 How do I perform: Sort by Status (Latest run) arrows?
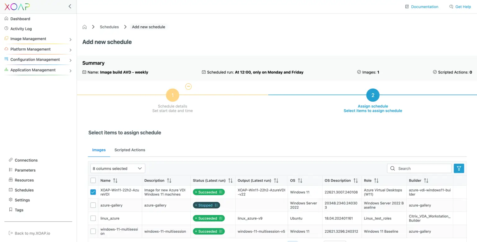(x=230, y=180)
